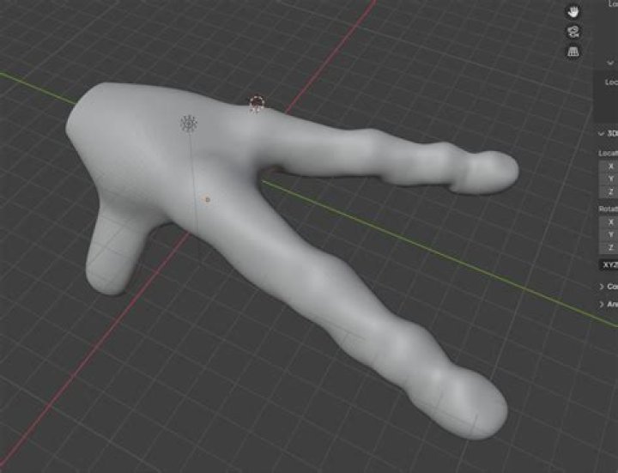
Task: Open the XYZ rotation mode dropdown
Action: pos(609,265)
